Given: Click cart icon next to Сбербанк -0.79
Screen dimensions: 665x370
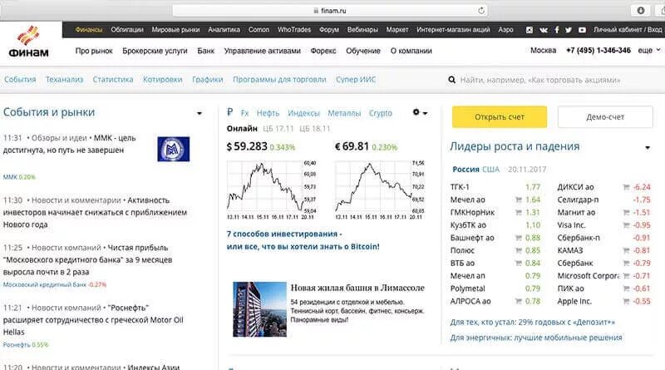Looking at the screenshot, I should pyautogui.click(x=626, y=263).
